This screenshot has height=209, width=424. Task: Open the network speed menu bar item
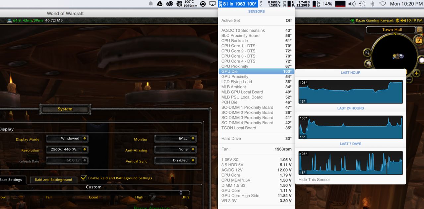pyautogui.click(x=270, y=4)
